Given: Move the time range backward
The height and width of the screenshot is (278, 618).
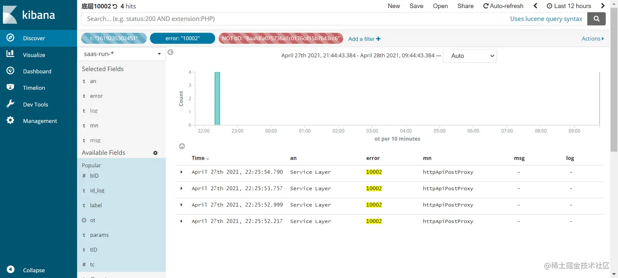Looking at the screenshot, I should (535, 6).
